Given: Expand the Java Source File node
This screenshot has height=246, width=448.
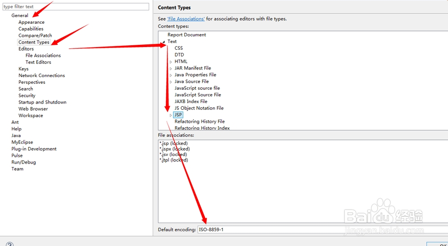Looking at the screenshot, I should pos(171,82).
